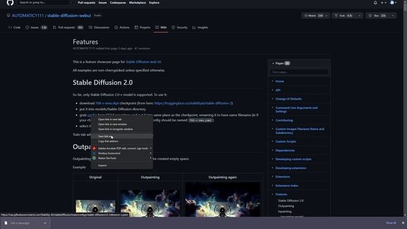The height and width of the screenshot is (229, 407).
Task: Expand the Fork options dropdown arrow
Action: [x=359, y=15]
